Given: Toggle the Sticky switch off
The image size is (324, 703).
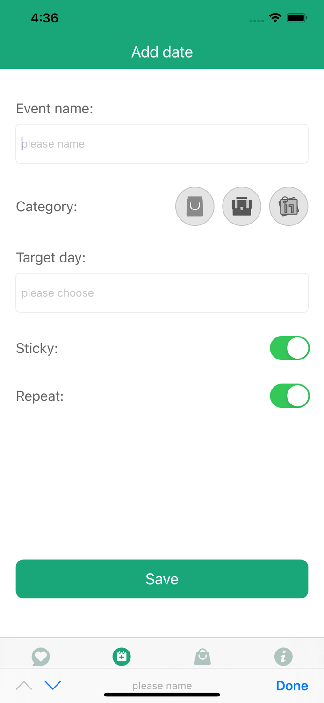Looking at the screenshot, I should pos(289,348).
